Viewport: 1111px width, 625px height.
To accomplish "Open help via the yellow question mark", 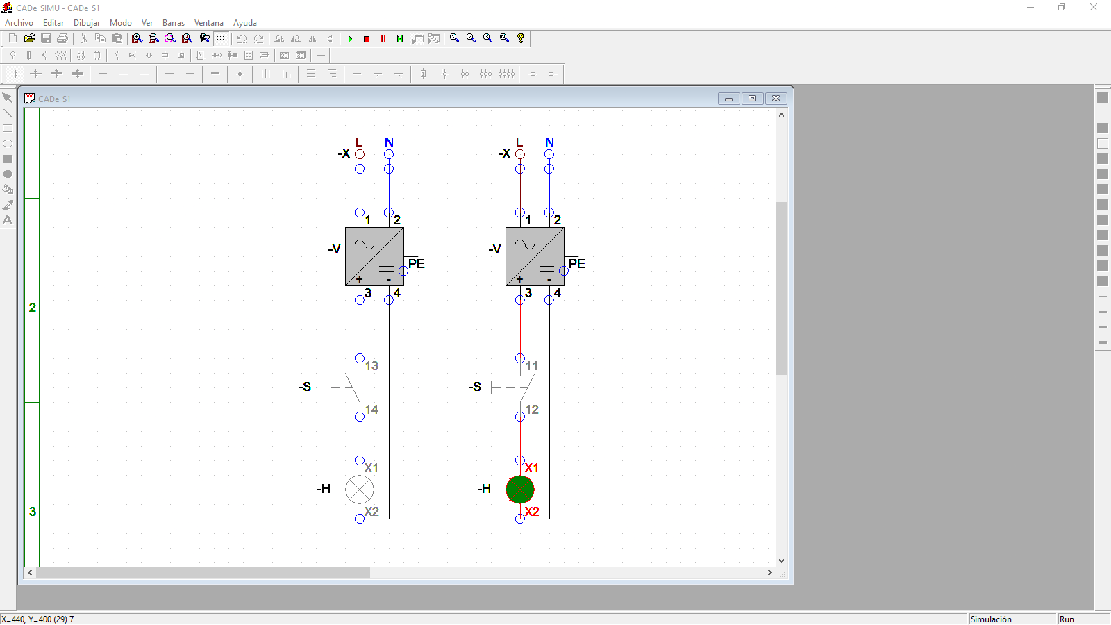I will point(521,38).
